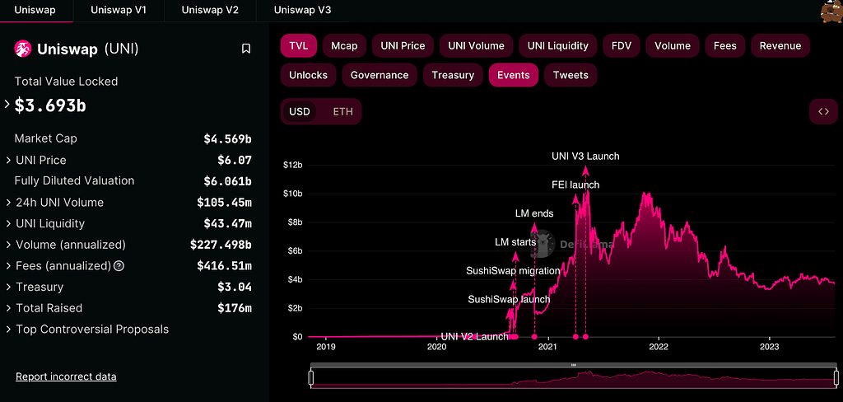Click the Market Cap value $4.569b
This screenshot has height=402, width=843.
tap(227, 139)
